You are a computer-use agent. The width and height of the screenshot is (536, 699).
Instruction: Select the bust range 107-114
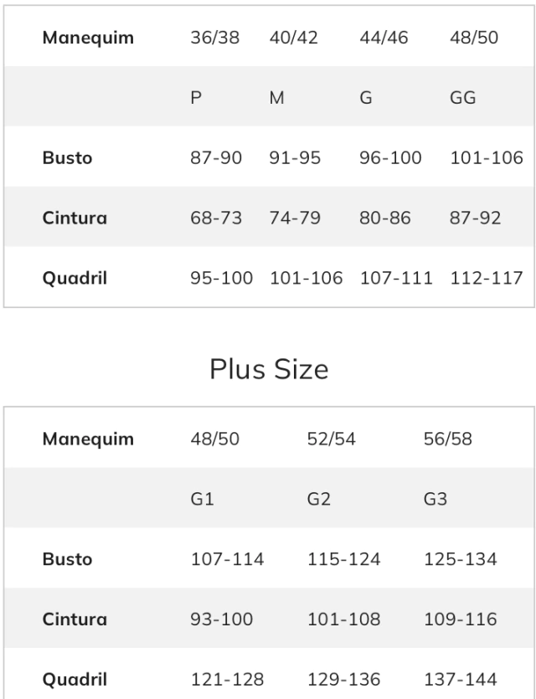(227, 559)
